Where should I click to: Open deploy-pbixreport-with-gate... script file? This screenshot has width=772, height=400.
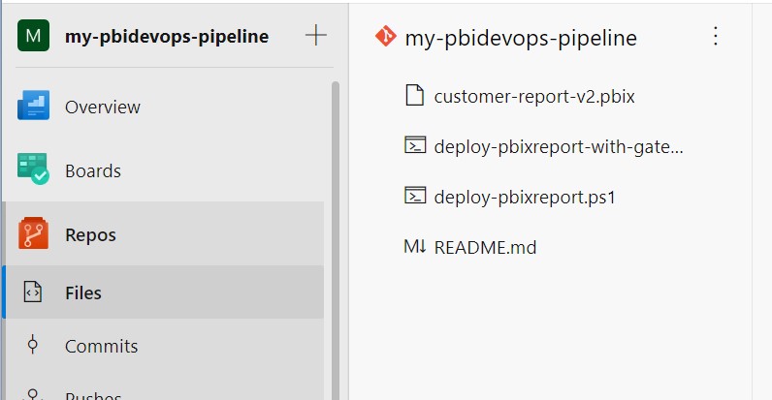559,147
